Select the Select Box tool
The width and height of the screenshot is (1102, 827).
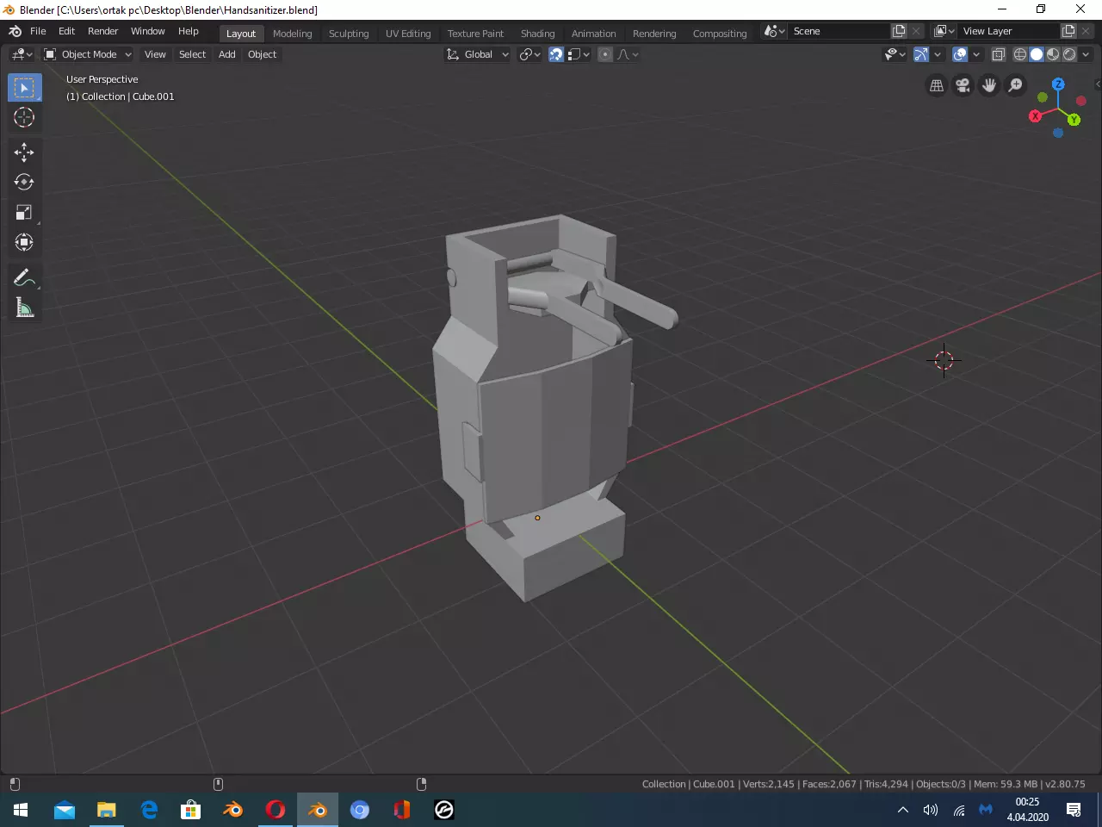click(x=24, y=87)
